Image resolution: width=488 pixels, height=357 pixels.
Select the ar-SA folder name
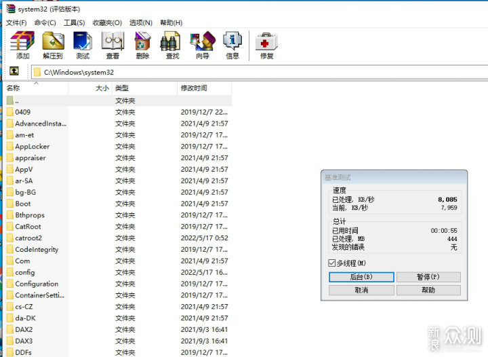click(24, 181)
